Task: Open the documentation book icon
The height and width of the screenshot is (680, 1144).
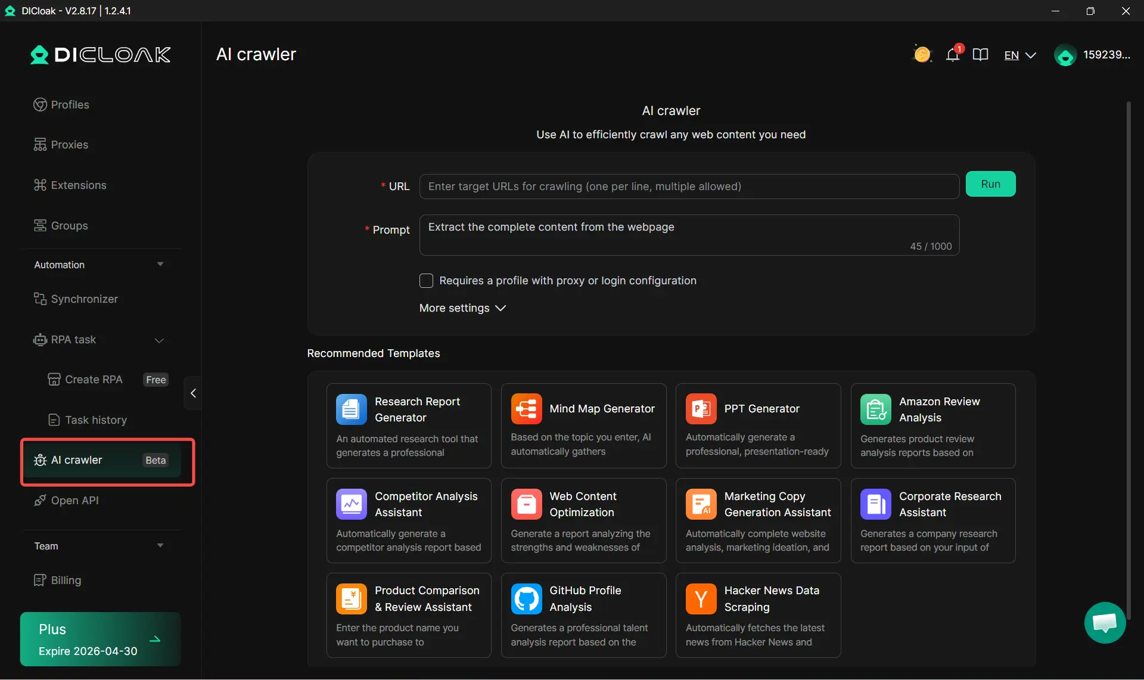Action: pyautogui.click(x=980, y=55)
